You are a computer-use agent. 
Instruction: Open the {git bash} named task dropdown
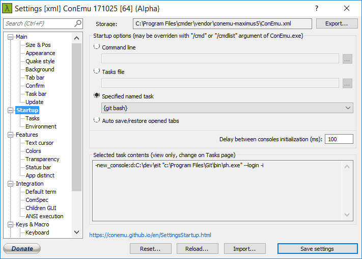[x=227, y=108]
